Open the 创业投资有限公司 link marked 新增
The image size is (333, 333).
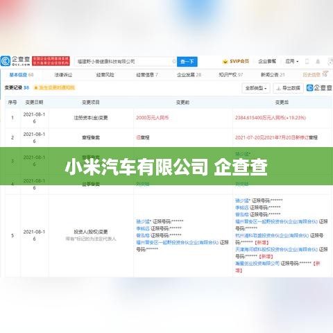[257, 263]
